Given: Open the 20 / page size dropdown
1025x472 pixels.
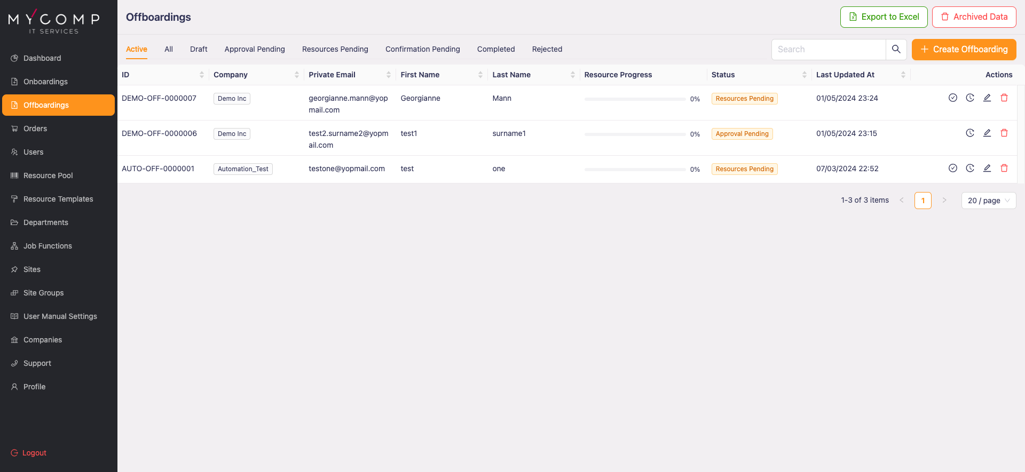Looking at the screenshot, I should [x=988, y=201].
